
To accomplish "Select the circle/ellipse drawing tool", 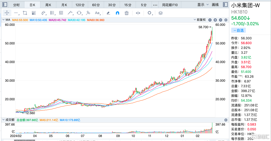I will [79, 13].
